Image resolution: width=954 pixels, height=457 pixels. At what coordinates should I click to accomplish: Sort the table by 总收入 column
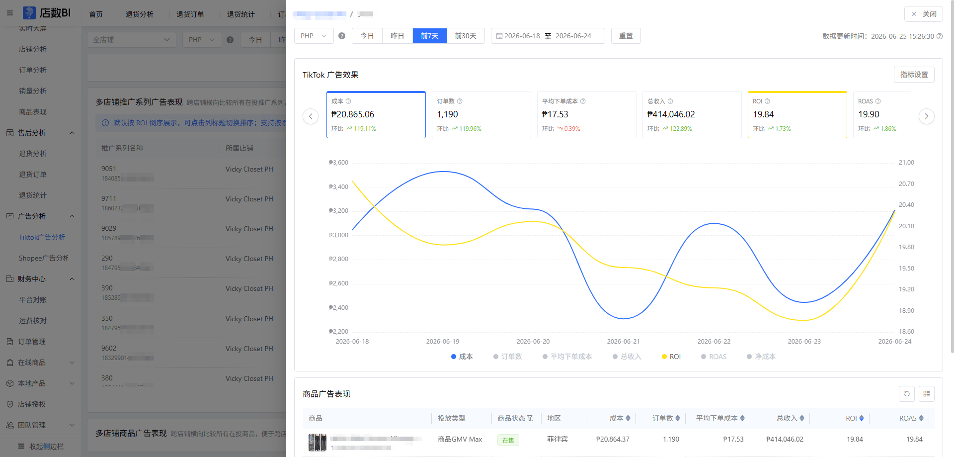802,418
